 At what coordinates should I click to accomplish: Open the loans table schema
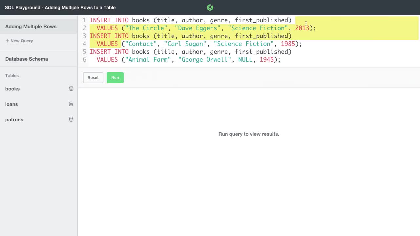point(11,104)
